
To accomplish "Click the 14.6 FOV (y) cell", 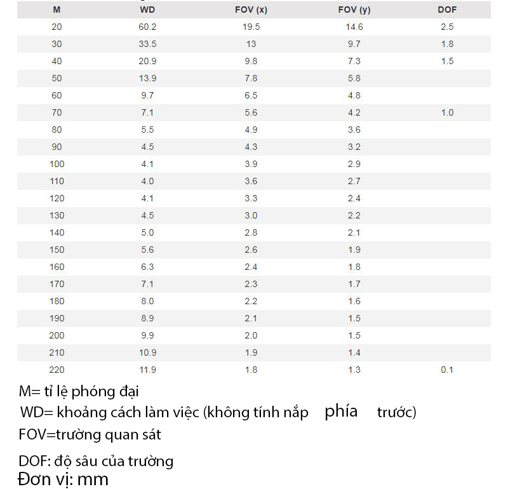I will (354, 27).
